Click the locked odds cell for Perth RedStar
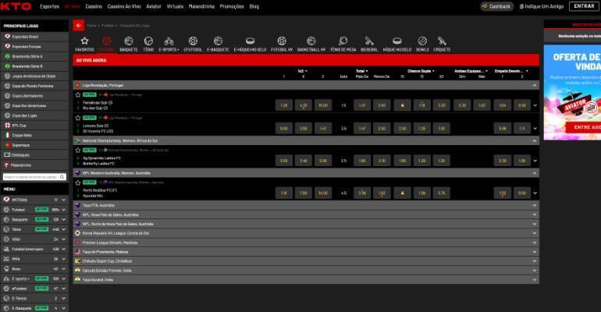This screenshot has height=312, width=601. click(402, 193)
